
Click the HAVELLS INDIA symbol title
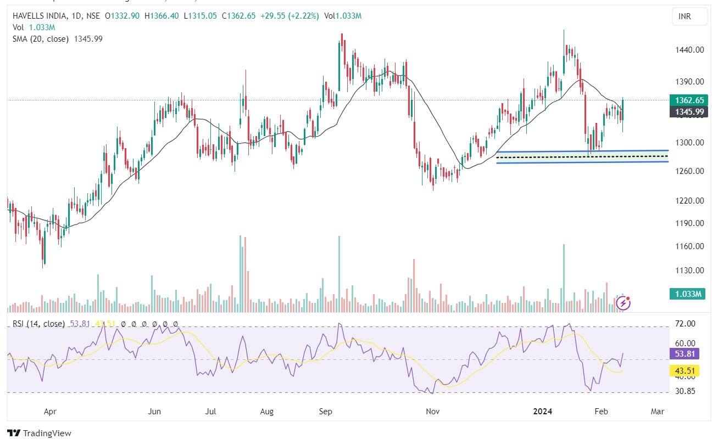(x=40, y=16)
